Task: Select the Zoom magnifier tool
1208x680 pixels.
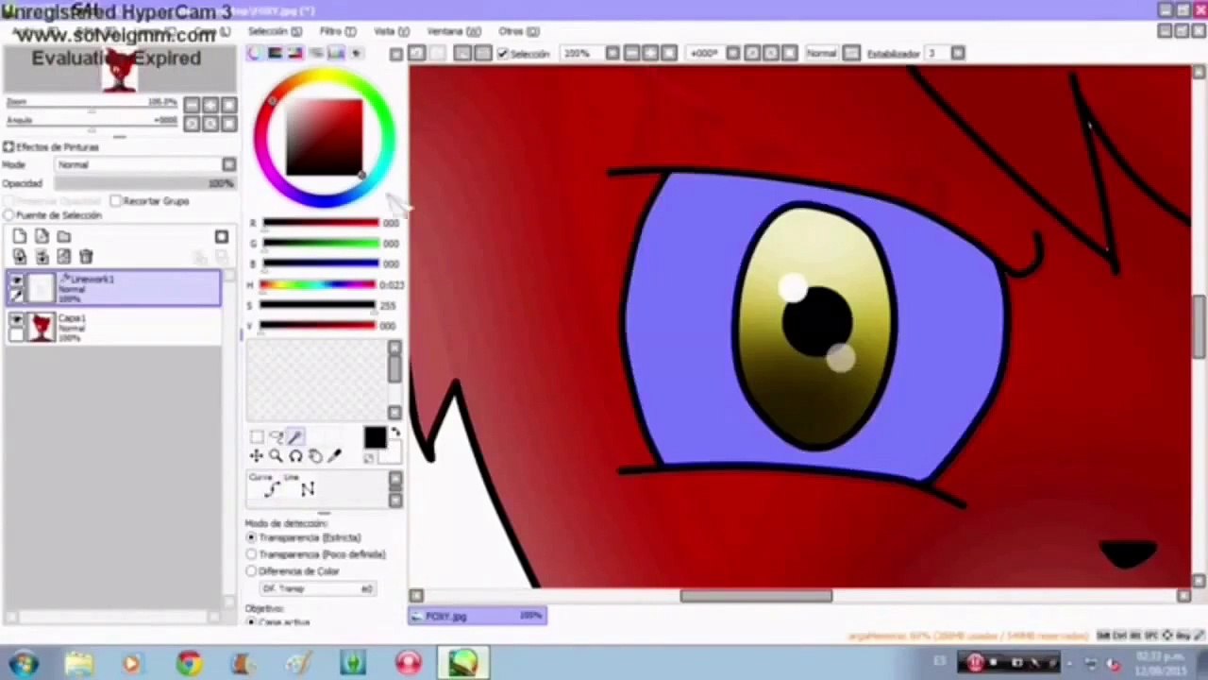Action: 276,456
